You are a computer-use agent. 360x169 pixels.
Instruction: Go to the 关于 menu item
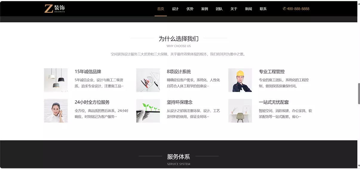pyautogui.click(x=234, y=9)
